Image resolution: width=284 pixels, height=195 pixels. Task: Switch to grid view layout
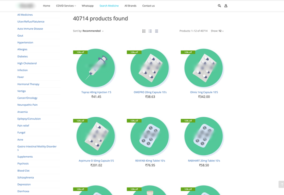[x=144, y=31]
